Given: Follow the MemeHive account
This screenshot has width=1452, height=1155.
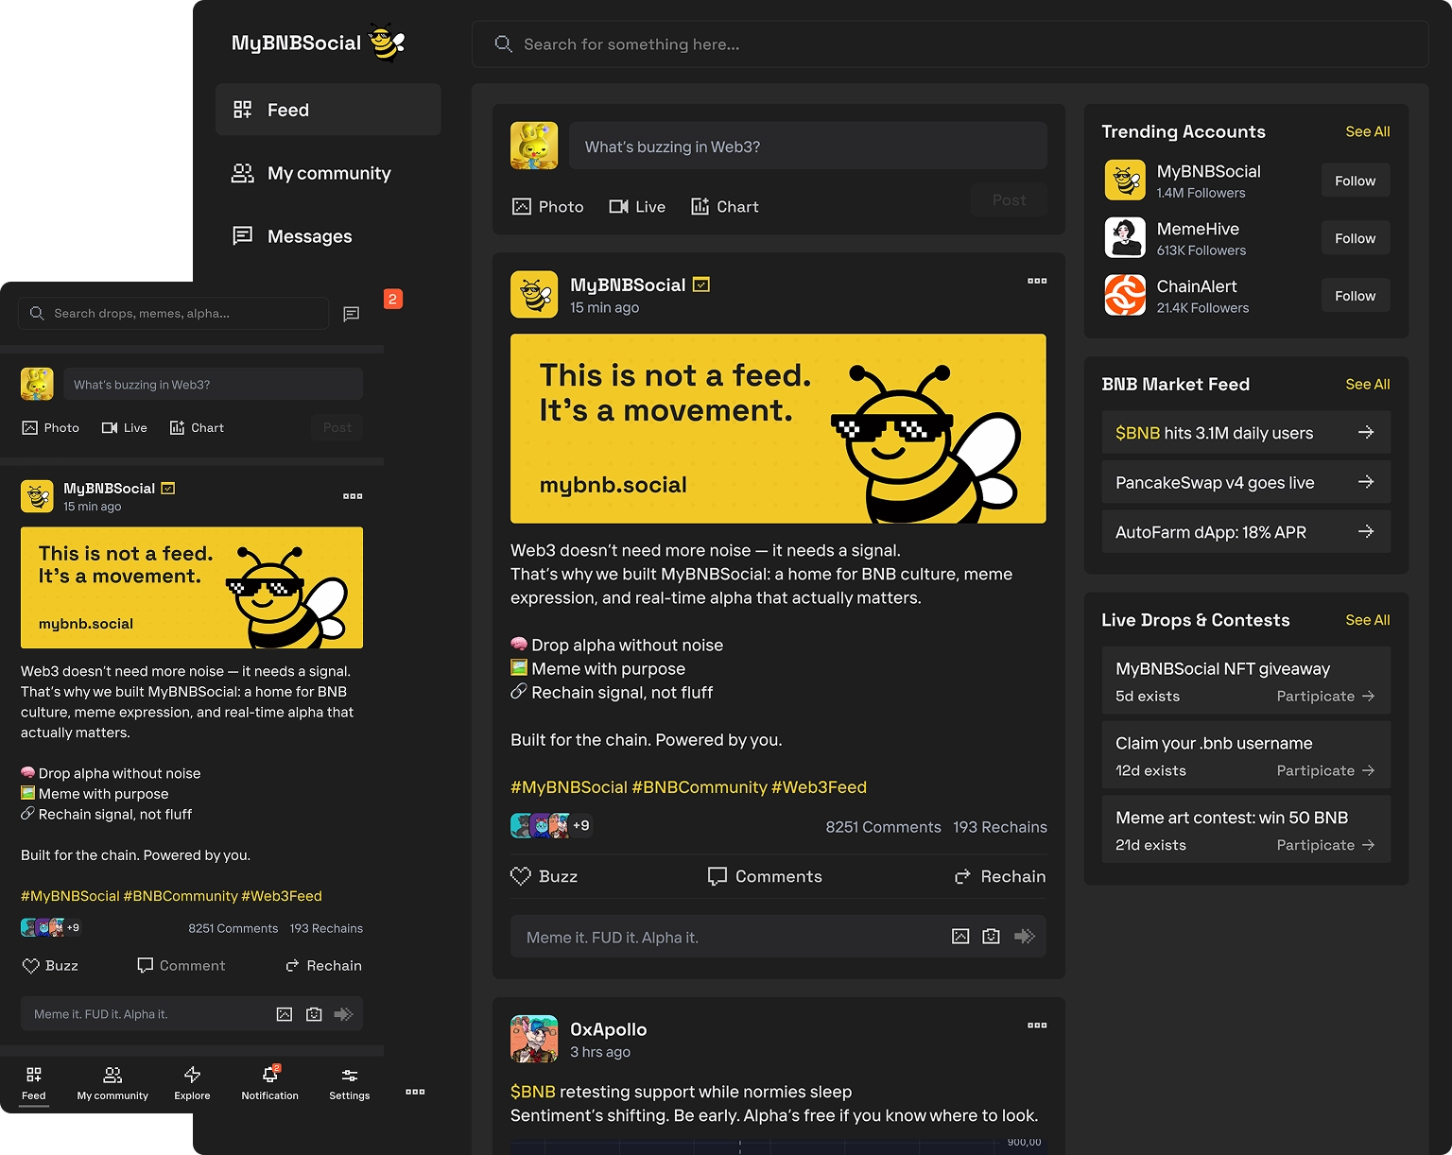Looking at the screenshot, I should [1356, 238].
